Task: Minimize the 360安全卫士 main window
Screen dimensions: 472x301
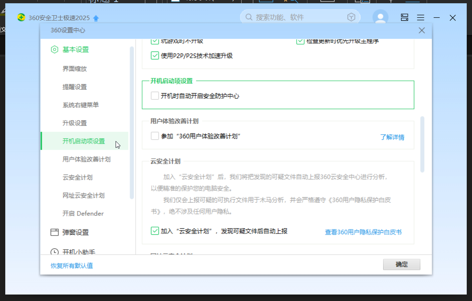Action: point(437,18)
